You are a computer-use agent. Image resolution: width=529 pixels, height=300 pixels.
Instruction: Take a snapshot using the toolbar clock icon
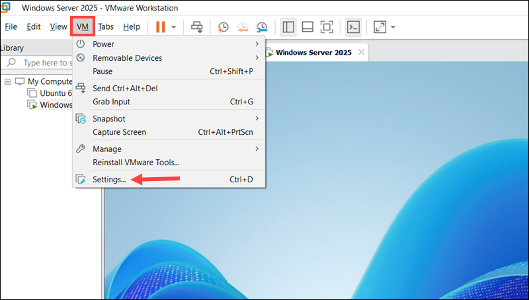(224, 27)
